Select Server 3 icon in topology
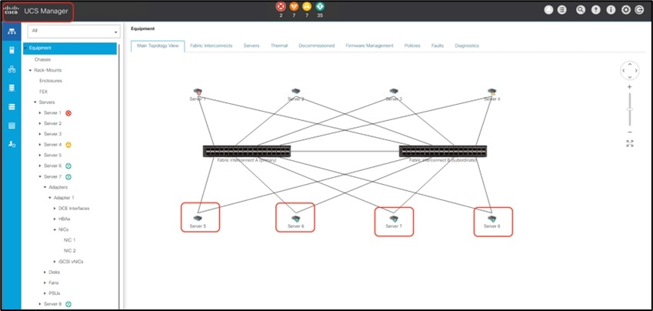 click(394, 91)
